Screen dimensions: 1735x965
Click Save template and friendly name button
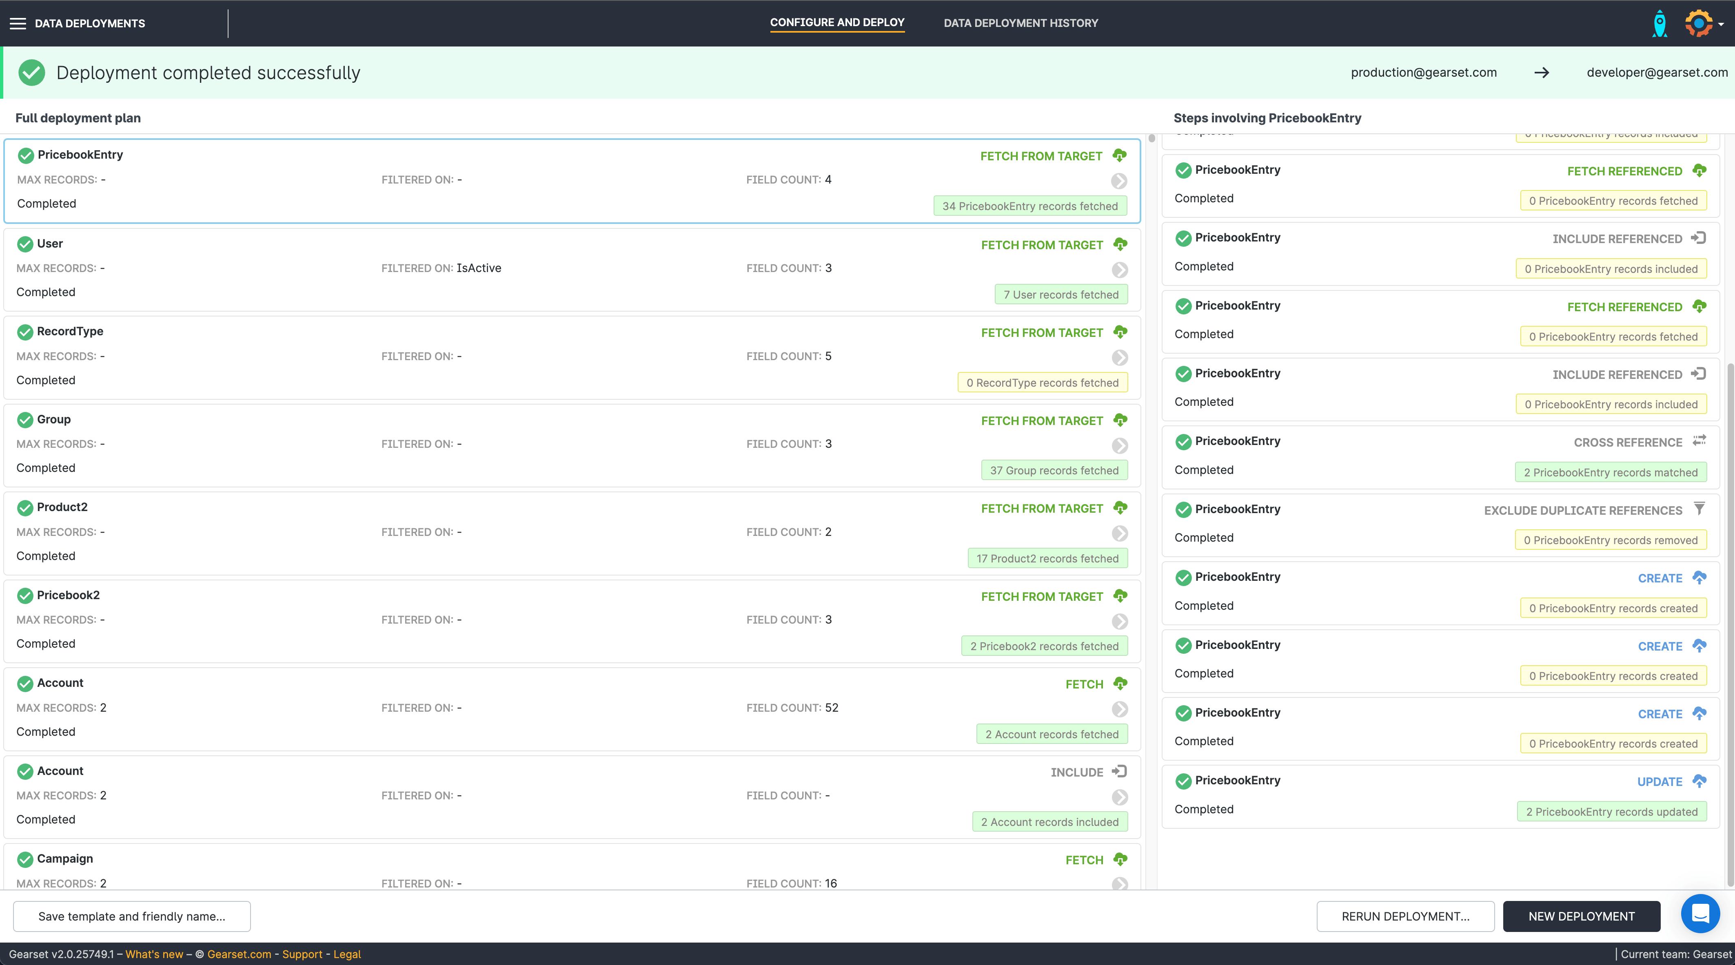pyautogui.click(x=132, y=916)
